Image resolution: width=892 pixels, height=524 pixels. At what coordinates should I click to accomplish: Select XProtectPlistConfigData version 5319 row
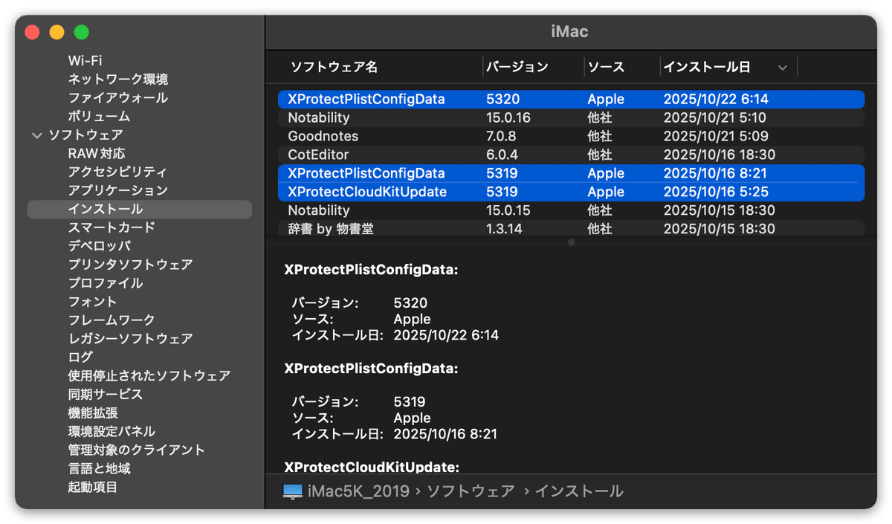(x=571, y=173)
